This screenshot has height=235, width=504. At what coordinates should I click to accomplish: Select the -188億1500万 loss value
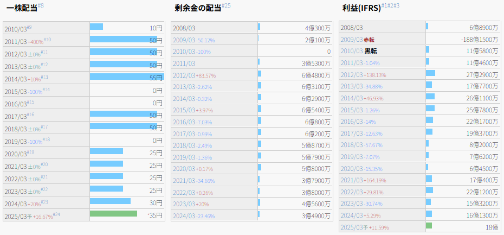click(479, 40)
